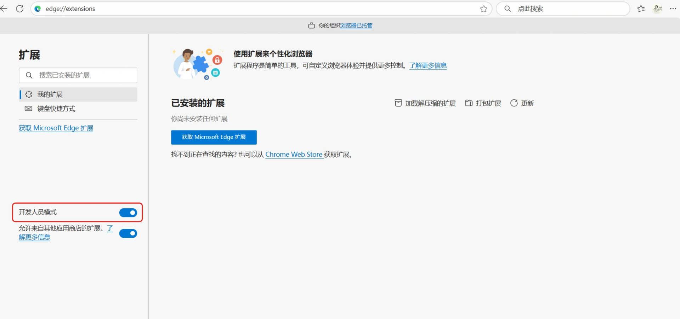
Task: Open the profile avatar icon
Action: [658, 9]
